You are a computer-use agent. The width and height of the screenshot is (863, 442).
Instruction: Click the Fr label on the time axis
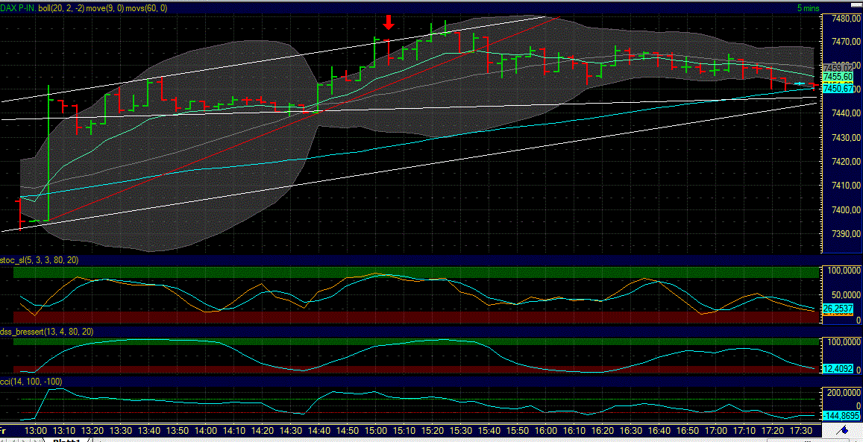pyautogui.click(x=6, y=429)
